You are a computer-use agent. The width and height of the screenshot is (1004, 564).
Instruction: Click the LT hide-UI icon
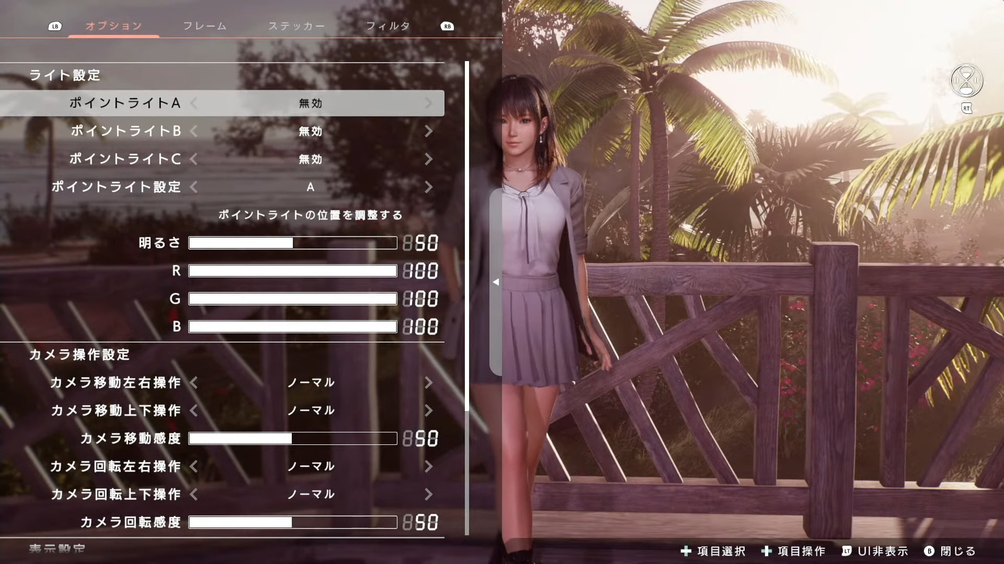coord(847,551)
